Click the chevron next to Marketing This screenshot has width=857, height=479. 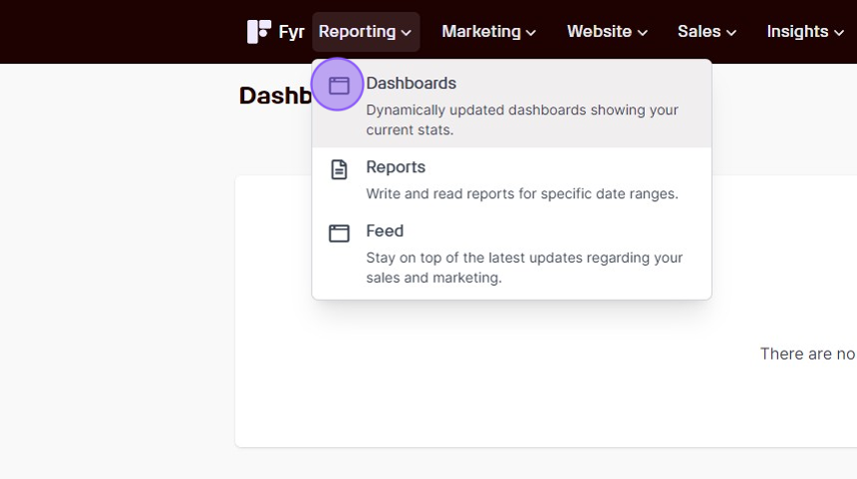pos(531,33)
